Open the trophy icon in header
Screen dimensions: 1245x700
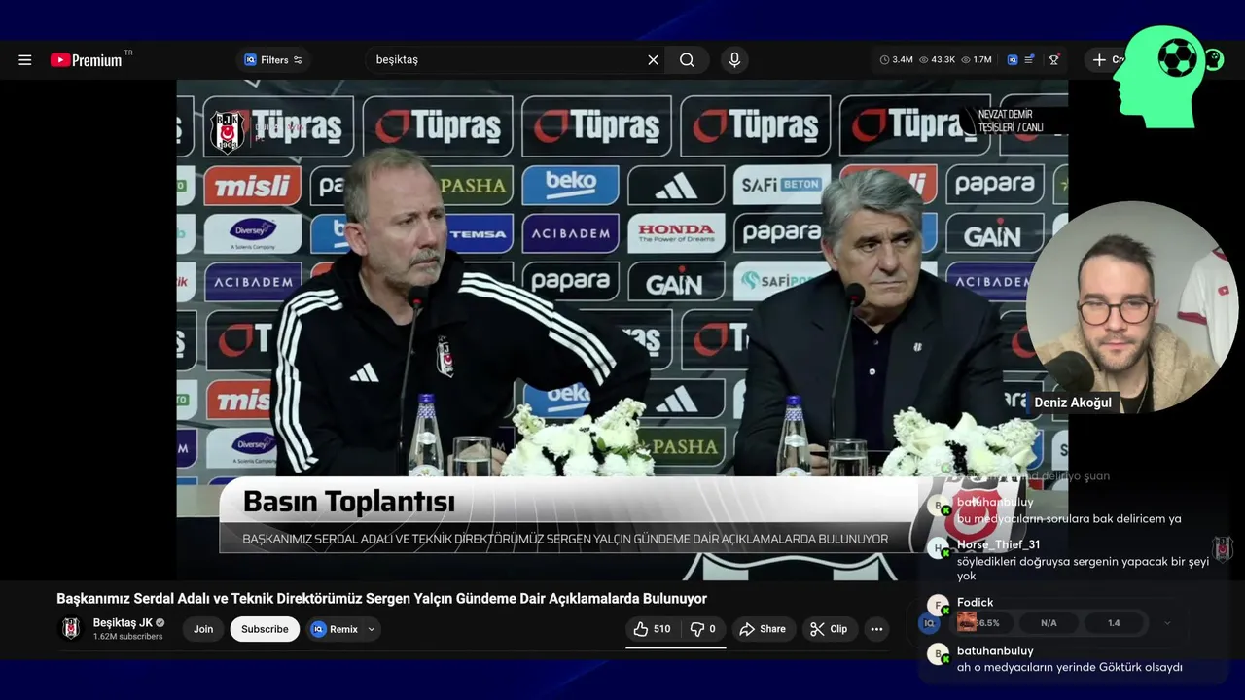[1054, 60]
